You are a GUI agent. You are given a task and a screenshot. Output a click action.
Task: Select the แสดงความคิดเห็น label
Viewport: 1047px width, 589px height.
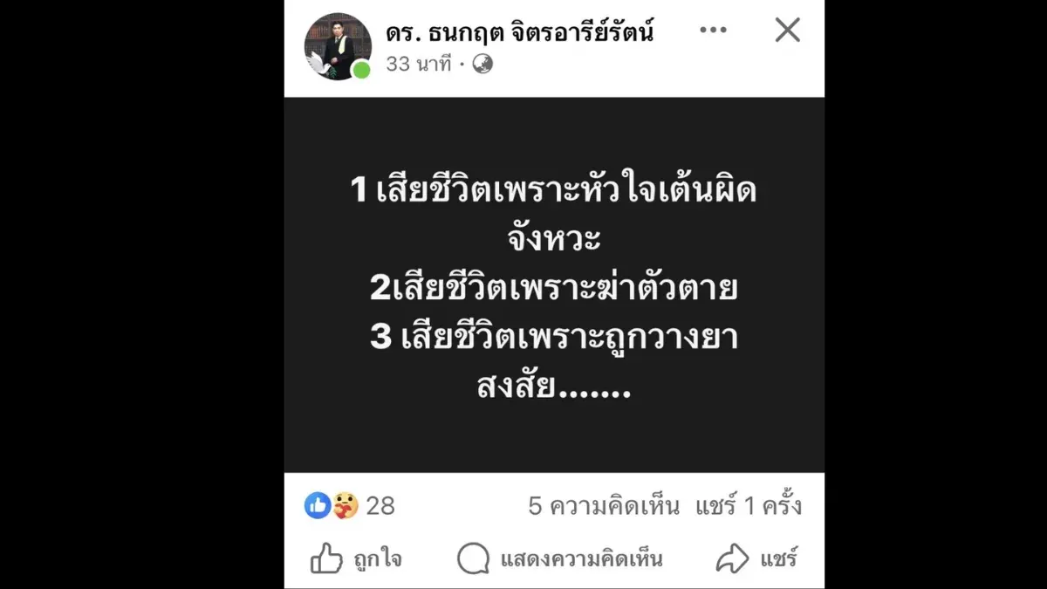(581, 559)
